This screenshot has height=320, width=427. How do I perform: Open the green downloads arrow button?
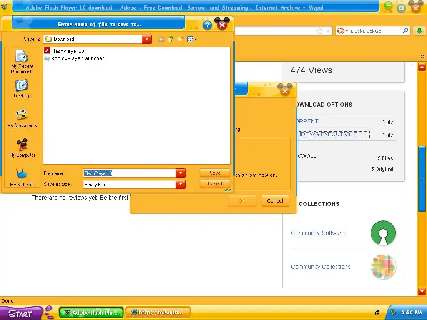419,31
